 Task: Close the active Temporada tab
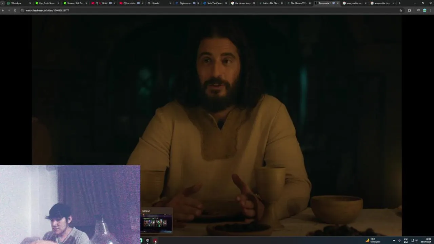point(338,3)
